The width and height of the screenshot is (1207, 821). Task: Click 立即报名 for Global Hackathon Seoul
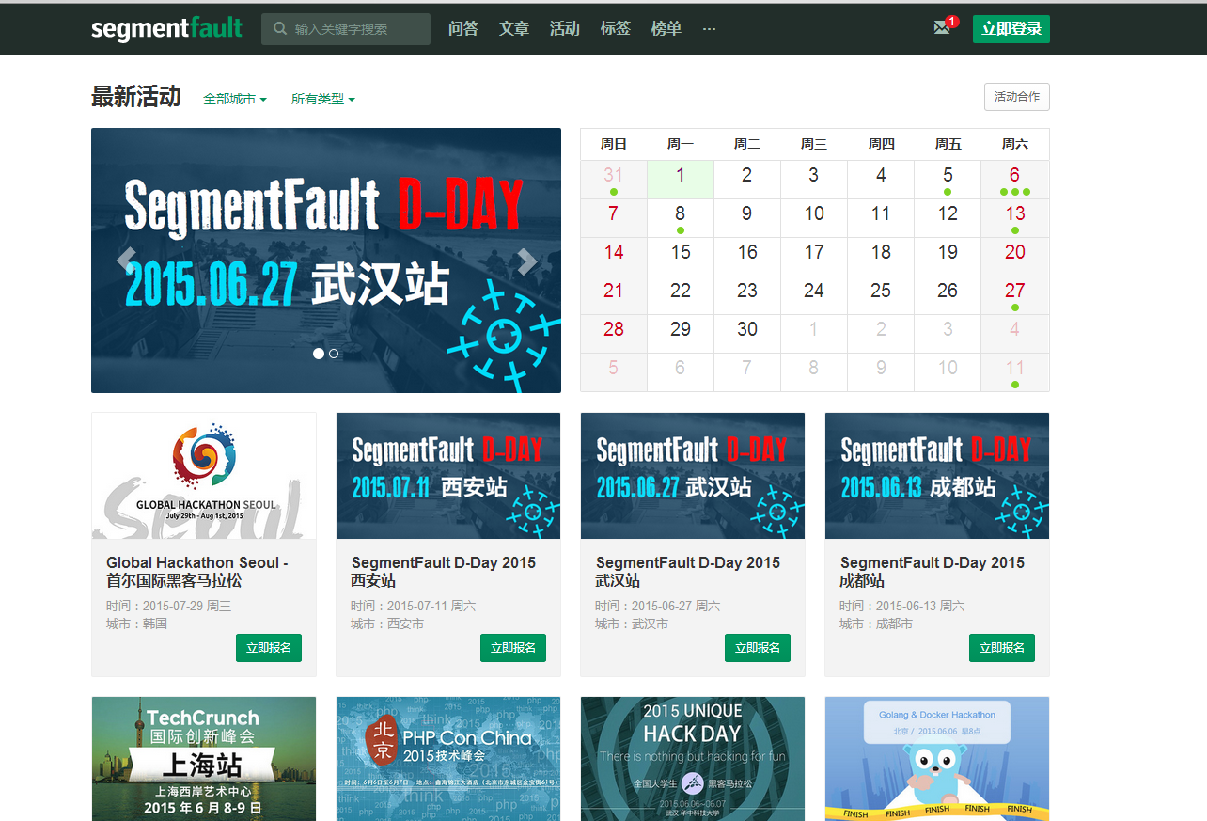[x=269, y=648]
